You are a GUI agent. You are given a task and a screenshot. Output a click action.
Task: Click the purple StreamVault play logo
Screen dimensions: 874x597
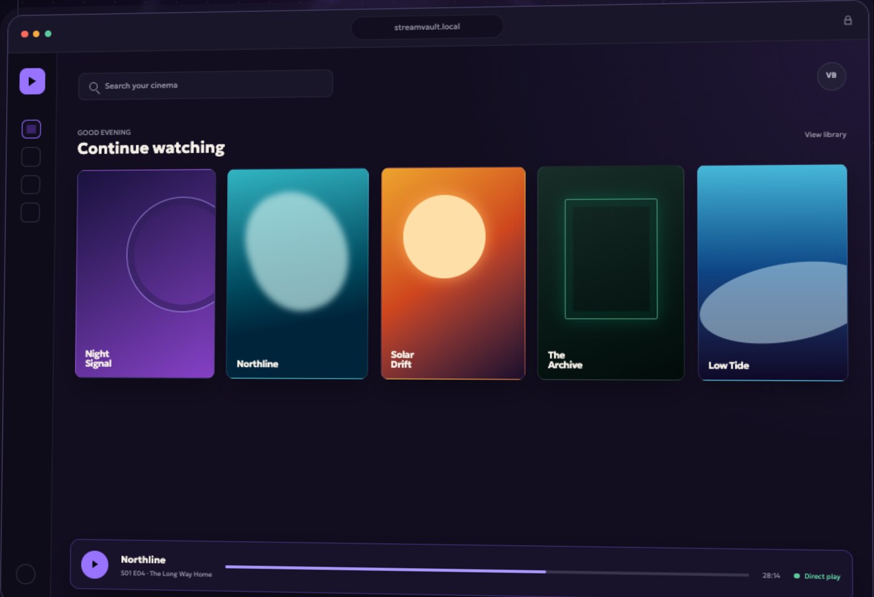32,81
